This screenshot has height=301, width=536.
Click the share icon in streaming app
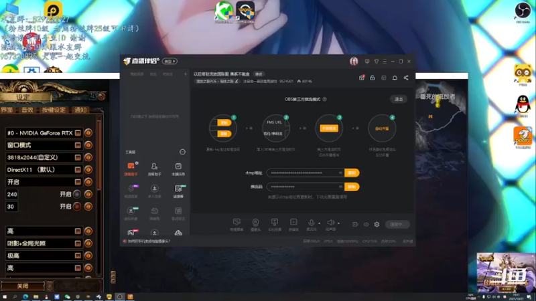pos(406,78)
